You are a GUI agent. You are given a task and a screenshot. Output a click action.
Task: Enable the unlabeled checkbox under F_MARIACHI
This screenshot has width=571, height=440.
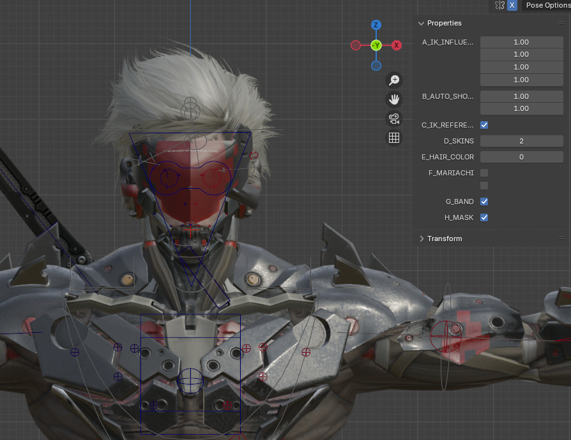484,186
